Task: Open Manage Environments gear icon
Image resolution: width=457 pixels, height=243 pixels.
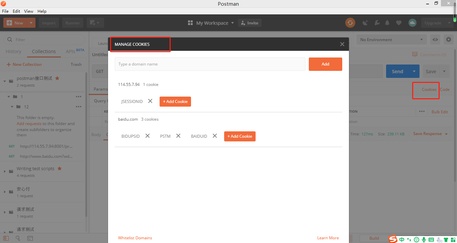Action: pyautogui.click(x=449, y=39)
